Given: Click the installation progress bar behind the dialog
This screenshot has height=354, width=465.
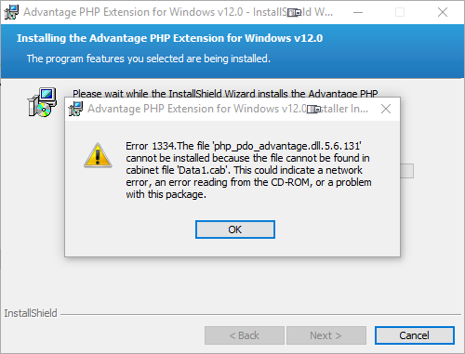Looking at the screenshot, I should click(x=407, y=171).
